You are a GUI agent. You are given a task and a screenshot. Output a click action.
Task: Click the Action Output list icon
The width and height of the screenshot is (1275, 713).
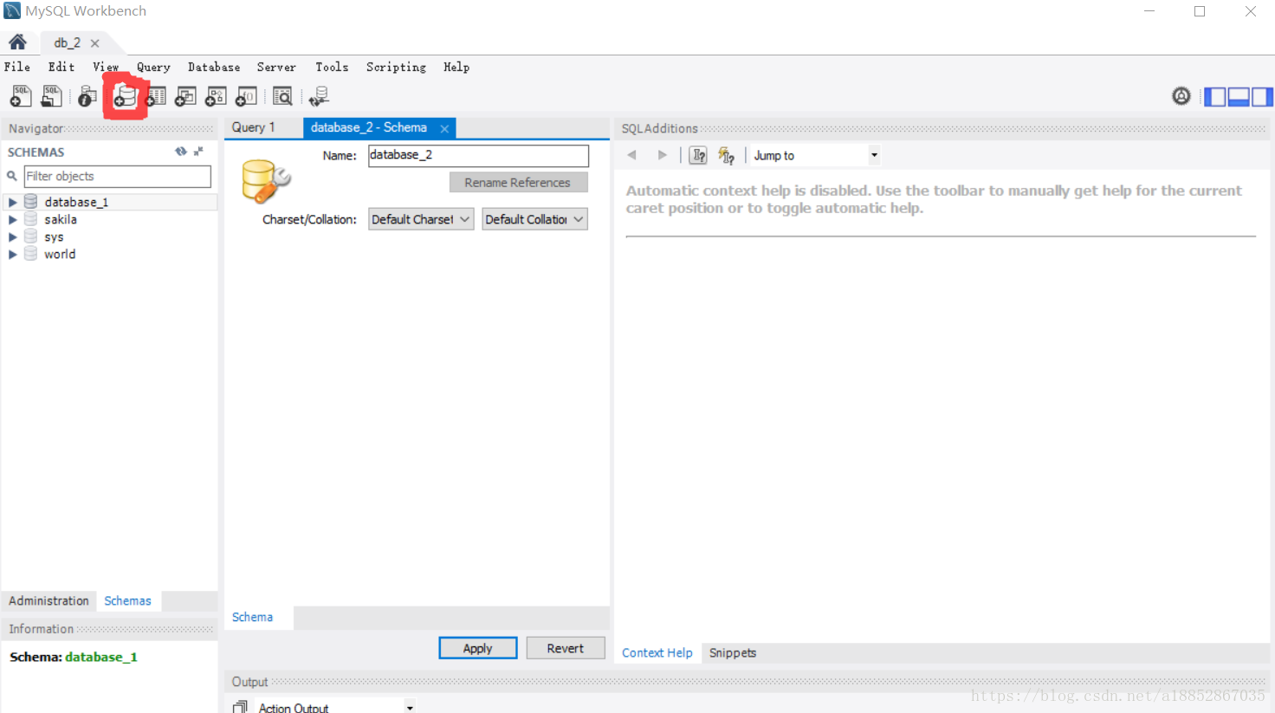click(240, 707)
